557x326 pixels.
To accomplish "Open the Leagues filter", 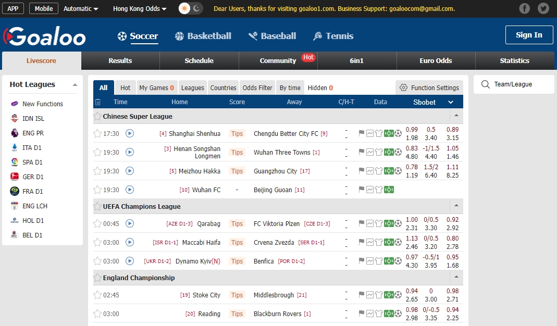I will [193, 87].
